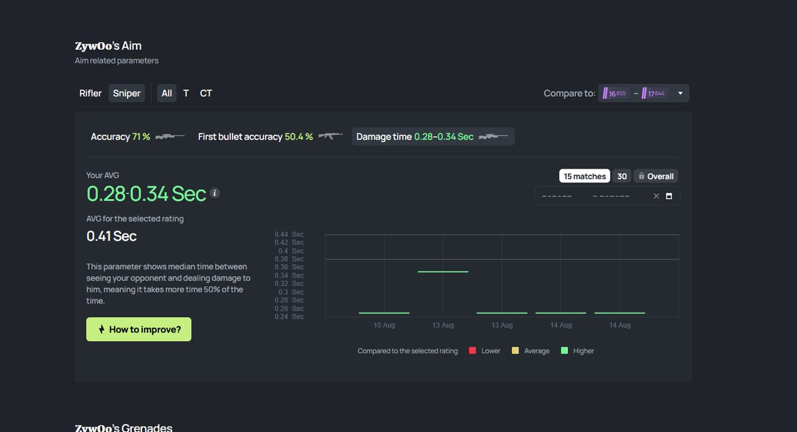Screen dimensions: 797x432
Task: Select the locked Overall range option
Action: click(x=656, y=177)
